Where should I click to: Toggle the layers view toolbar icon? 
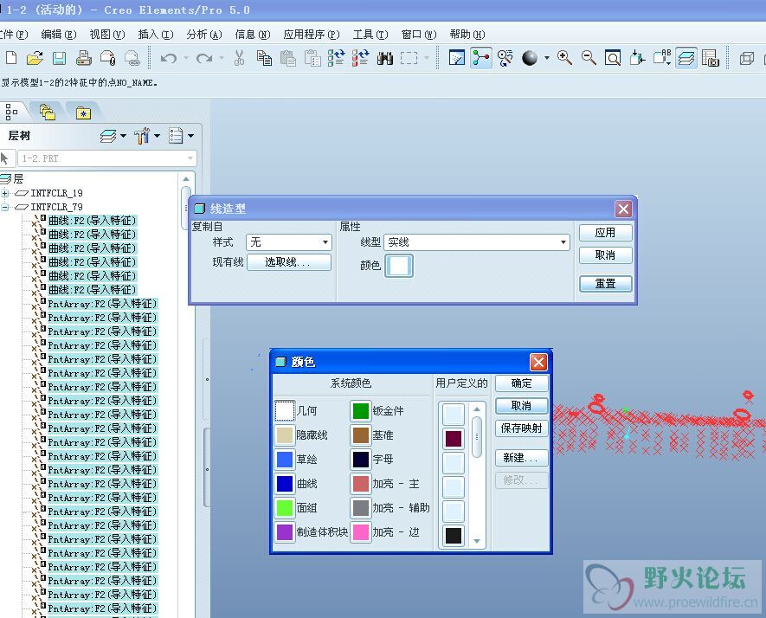click(686, 58)
